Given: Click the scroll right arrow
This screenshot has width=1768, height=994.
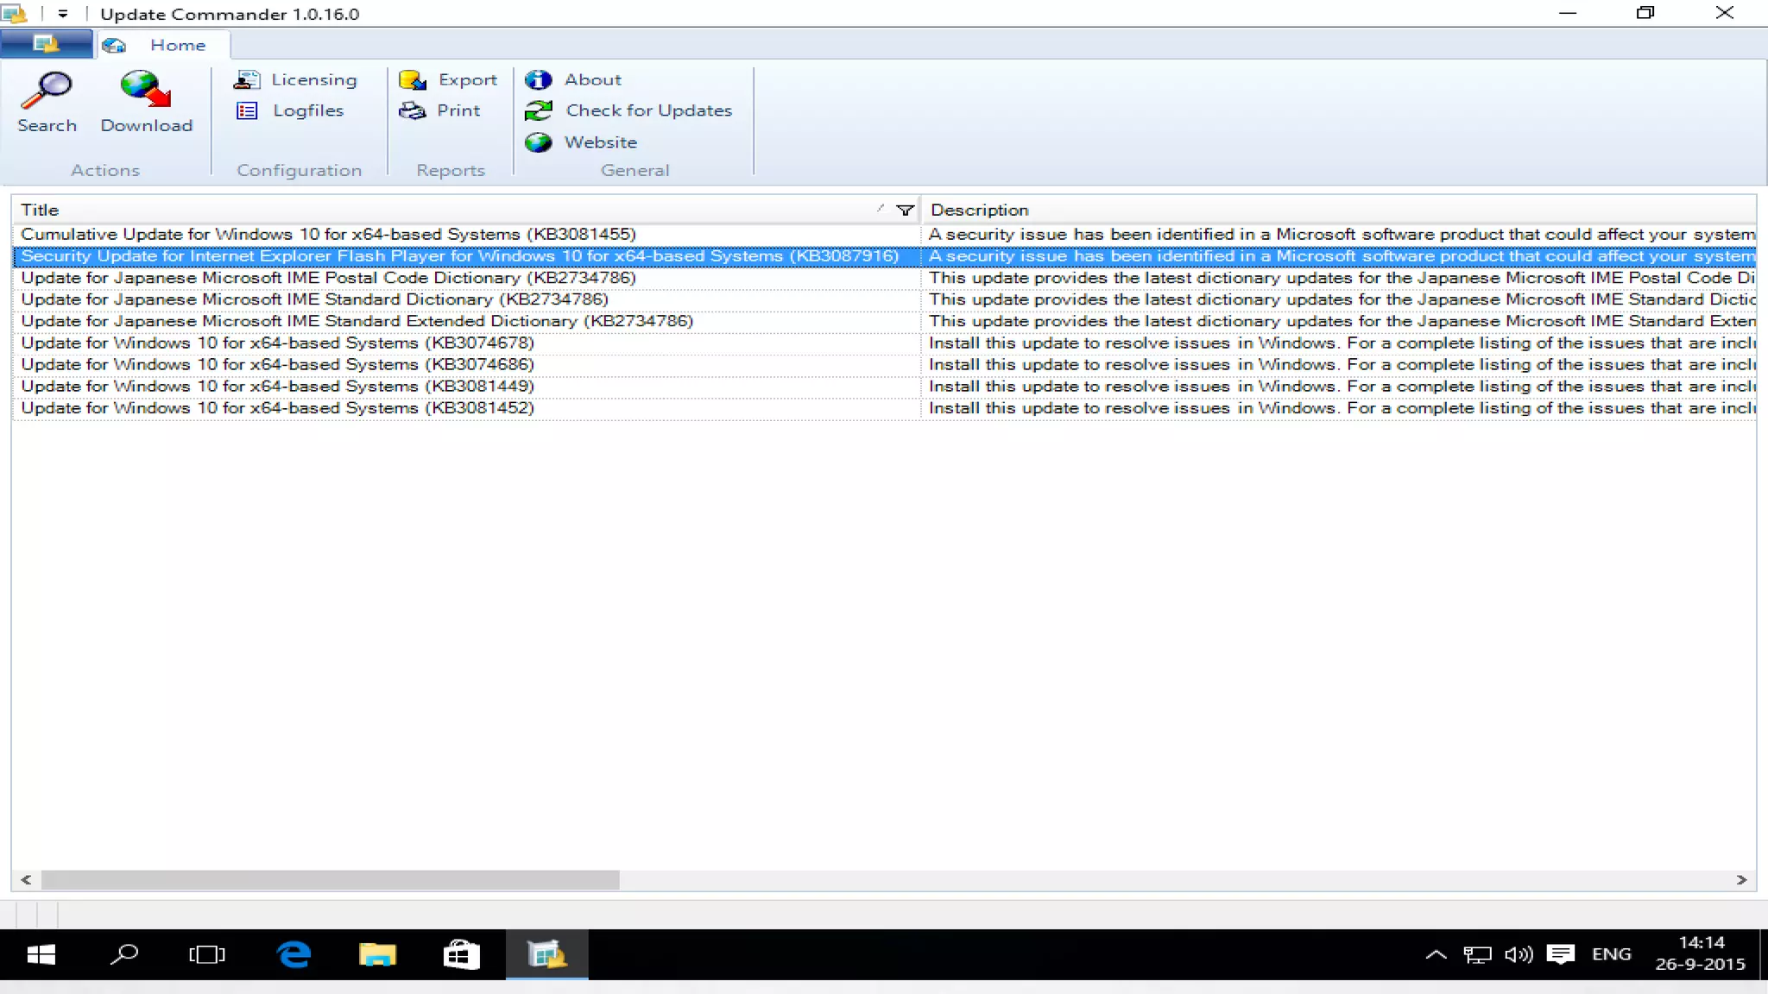Looking at the screenshot, I should pos(1742,879).
